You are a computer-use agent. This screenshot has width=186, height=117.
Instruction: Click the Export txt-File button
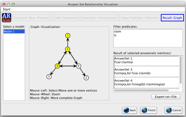point(166,97)
